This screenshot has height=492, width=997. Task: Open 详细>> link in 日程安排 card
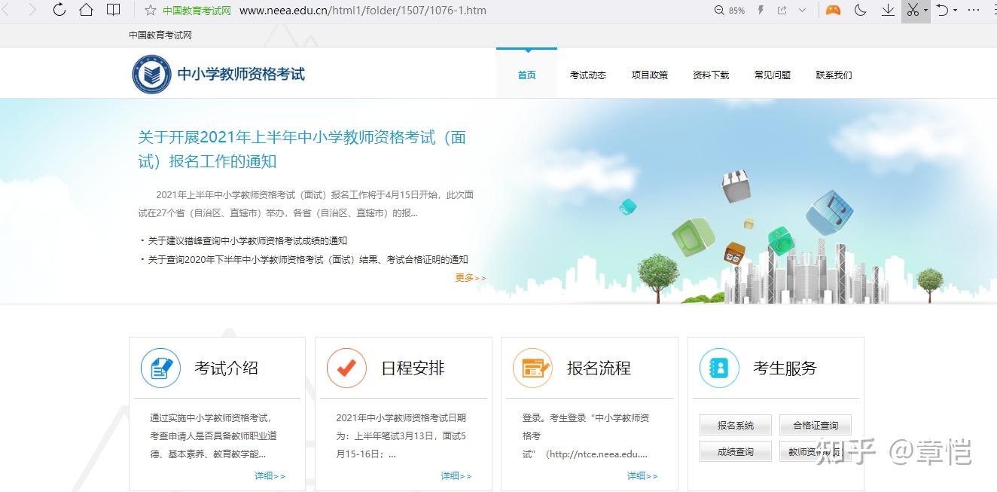(456, 476)
